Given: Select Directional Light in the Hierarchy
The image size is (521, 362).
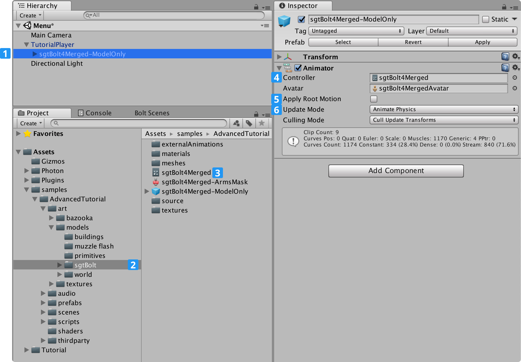Looking at the screenshot, I should tap(57, 63).
